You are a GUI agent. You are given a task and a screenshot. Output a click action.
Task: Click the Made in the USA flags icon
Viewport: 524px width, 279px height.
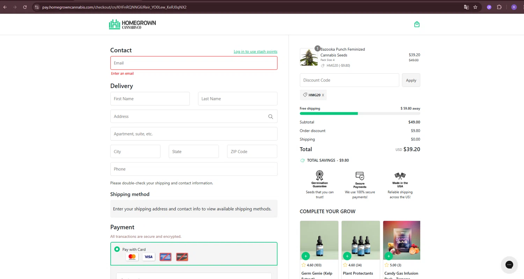[400, 176]
